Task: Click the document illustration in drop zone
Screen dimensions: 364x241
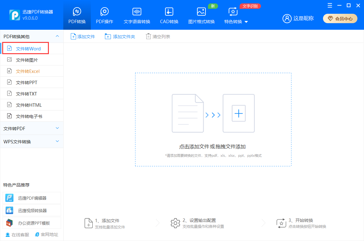Action: click(188, 113)
